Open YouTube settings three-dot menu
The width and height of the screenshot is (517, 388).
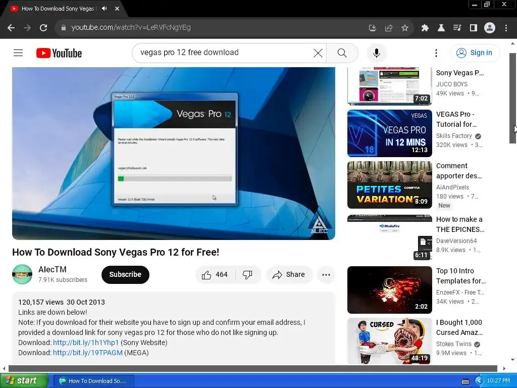pyautogui.click(x=436, y=53)
